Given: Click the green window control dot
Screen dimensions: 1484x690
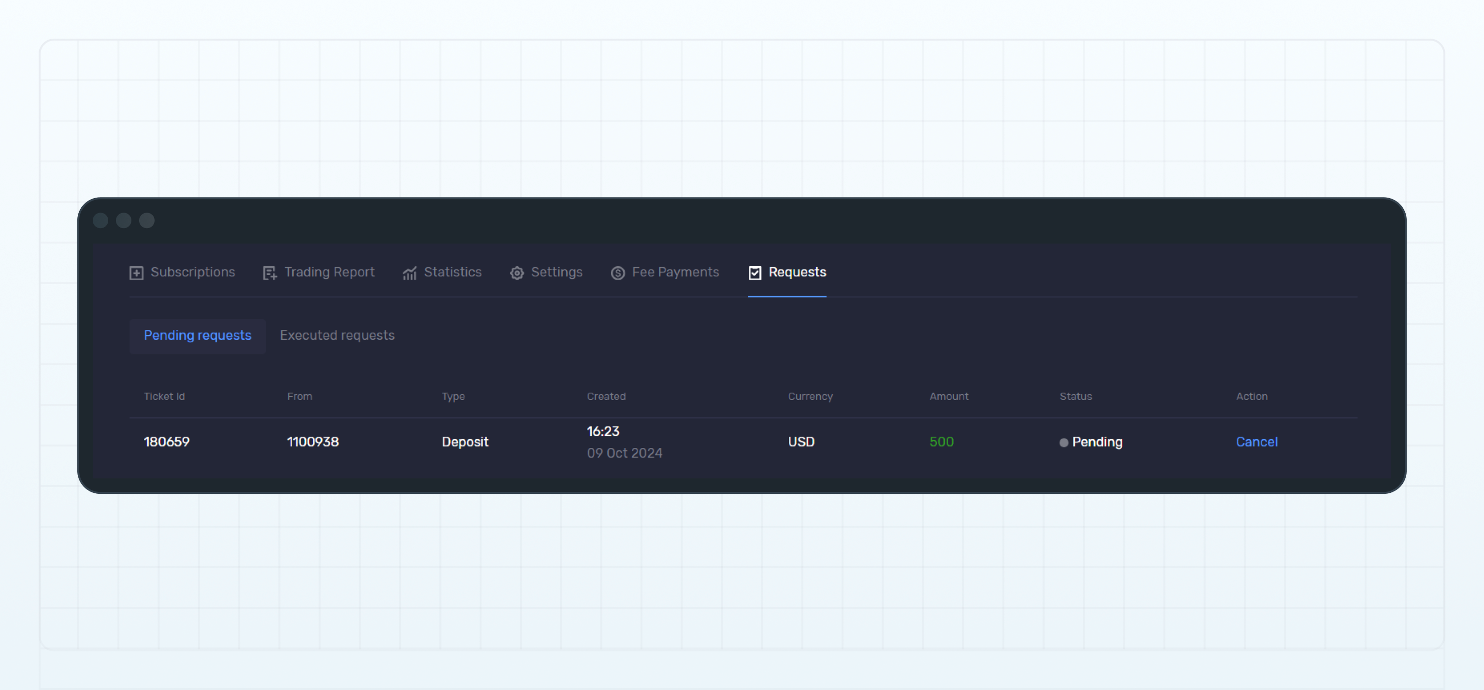Looking at the screenshot, I should coord(147,220).
